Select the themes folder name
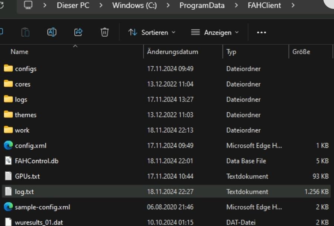Viewport: 334px width, 226px height. pos(26,115)
